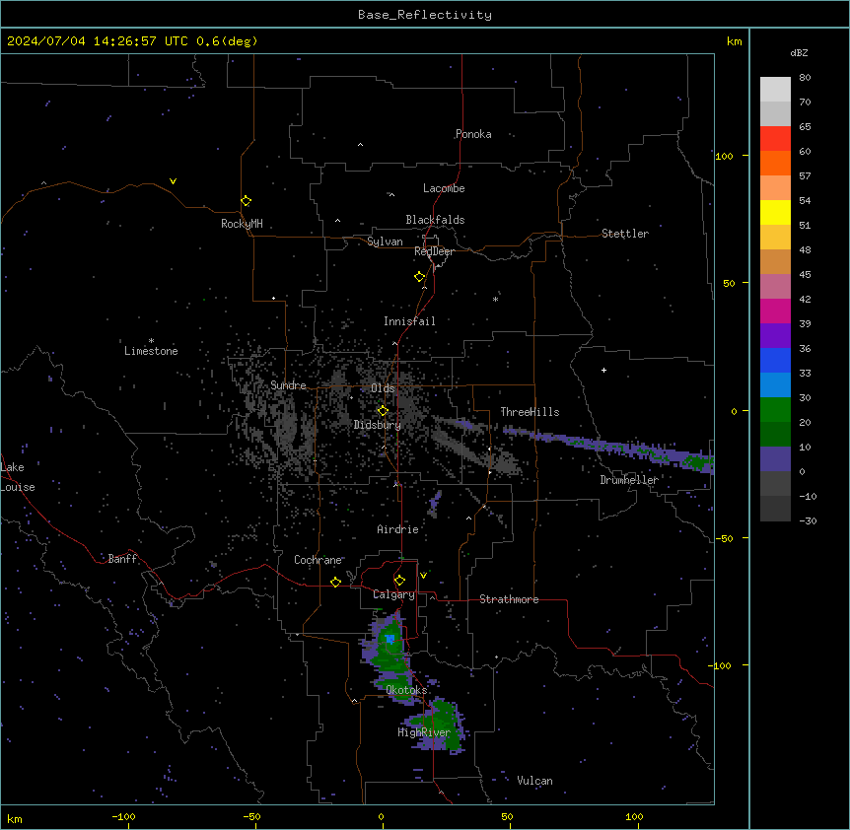Click the Airdrie label
Image resolution: width=850 pixels, height=830 pixels.
[x=398, y=529]
